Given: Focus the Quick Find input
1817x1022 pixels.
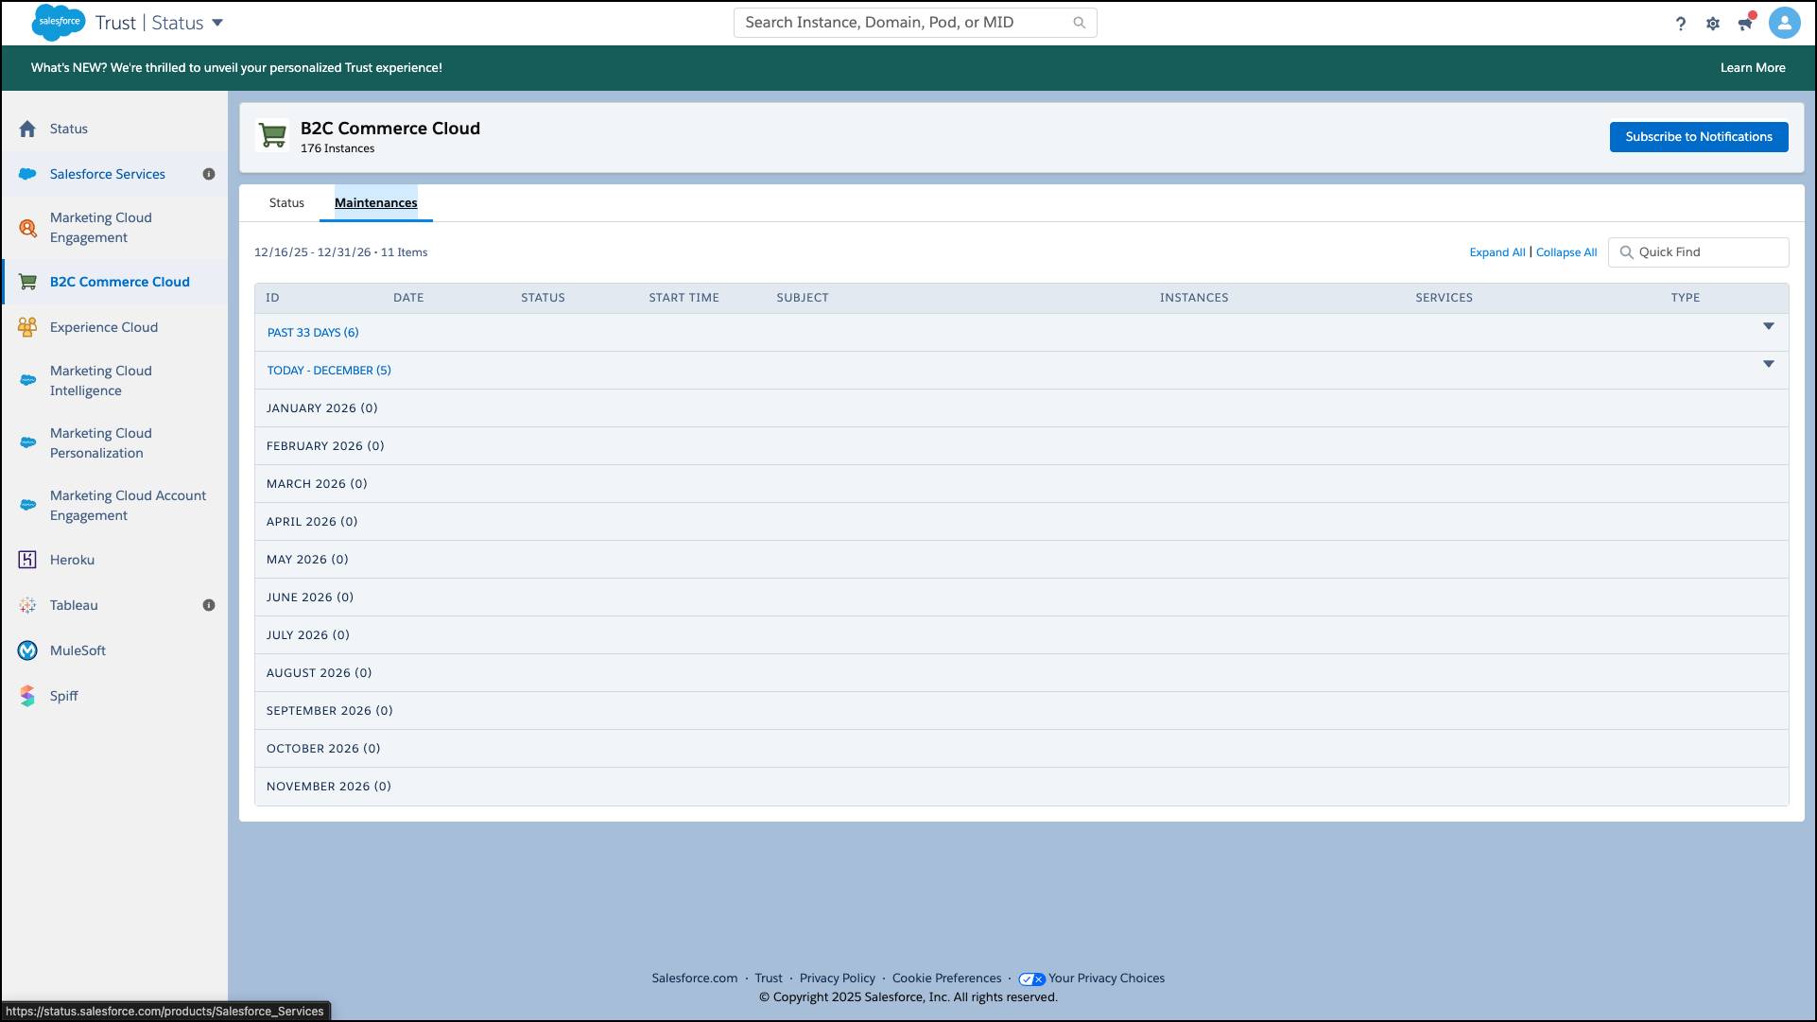Looking at the screenshot, I should [x=1699, y=252].
